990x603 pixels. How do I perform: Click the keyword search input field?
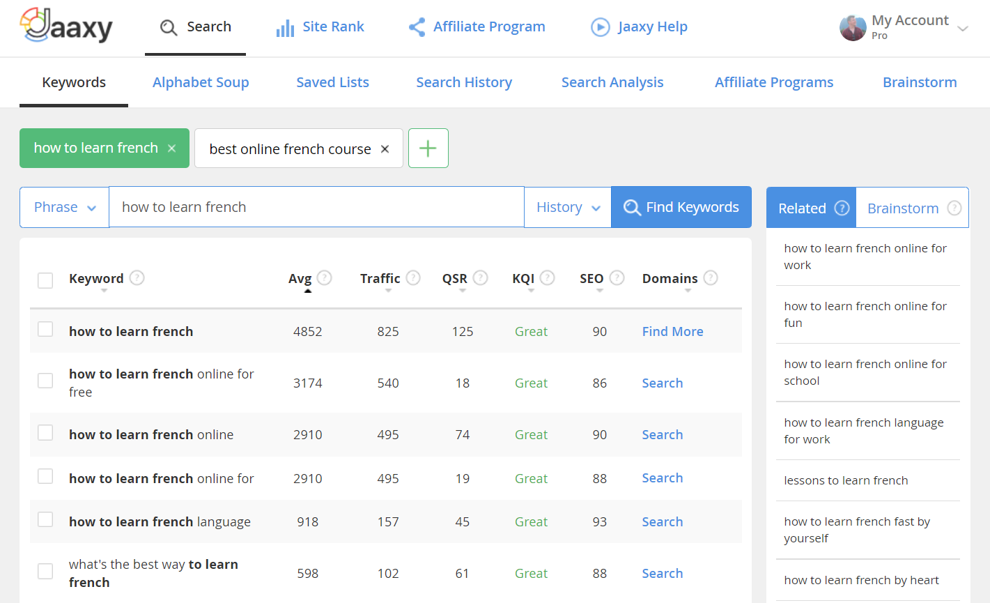(x=316, y=207)
